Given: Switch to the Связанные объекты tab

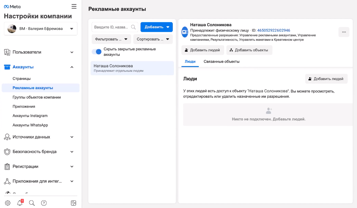Looking at the screenshot, I should click(x=222, y=62).
